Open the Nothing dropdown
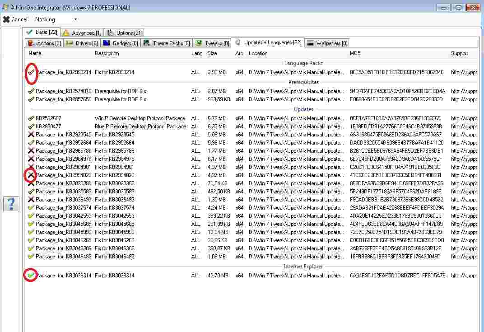The height and width of the screenshot is (332, 484). [56, 19]
